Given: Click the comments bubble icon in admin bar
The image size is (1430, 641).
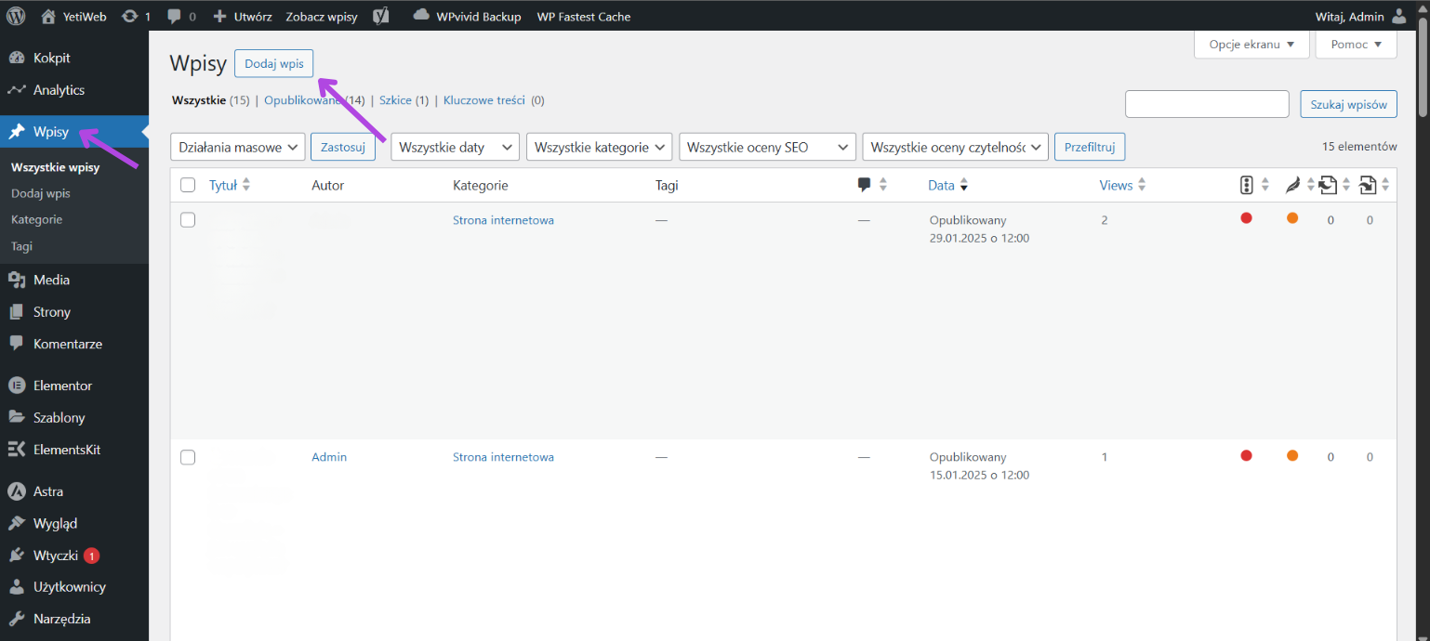Looking at the screenshot, I should tap(174, 16).
